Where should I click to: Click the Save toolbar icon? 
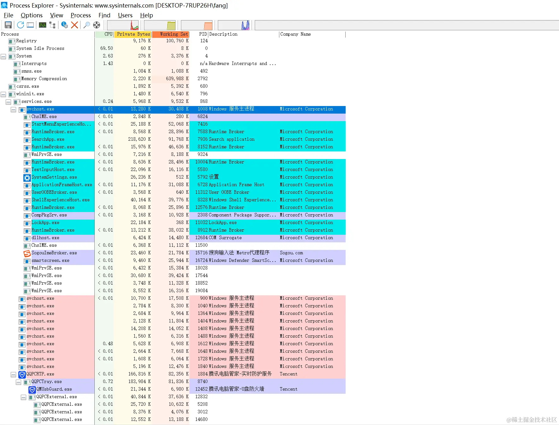8,25
